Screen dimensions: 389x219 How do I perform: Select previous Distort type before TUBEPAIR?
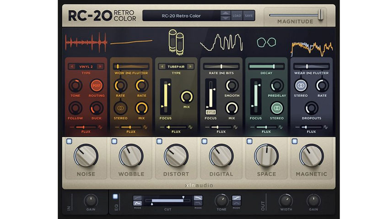pos(162,66)
